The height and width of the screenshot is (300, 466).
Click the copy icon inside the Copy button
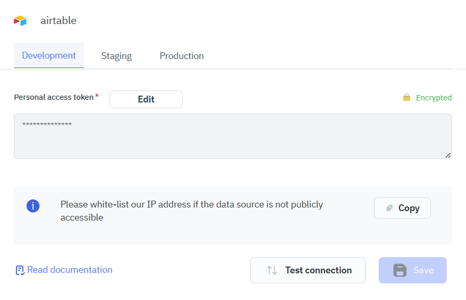click(389, 208)
